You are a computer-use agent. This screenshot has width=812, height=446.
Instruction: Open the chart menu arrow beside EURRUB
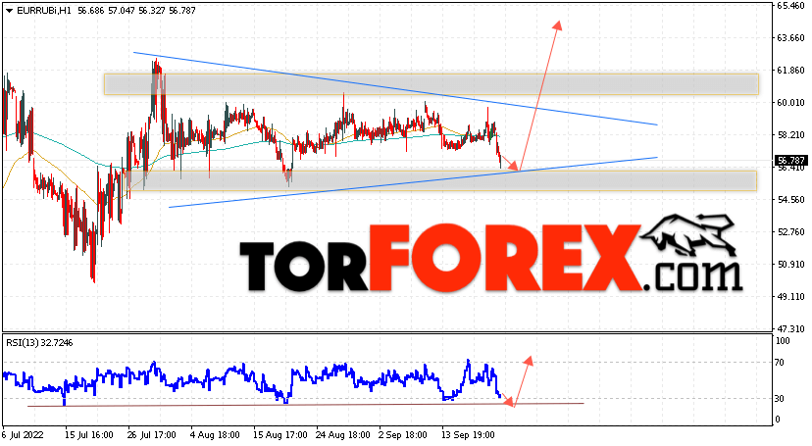tap(10, 11)
